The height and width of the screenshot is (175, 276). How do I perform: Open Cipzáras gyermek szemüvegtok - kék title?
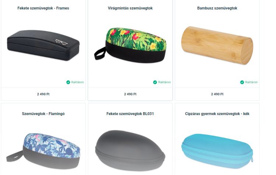pos(217,114)
